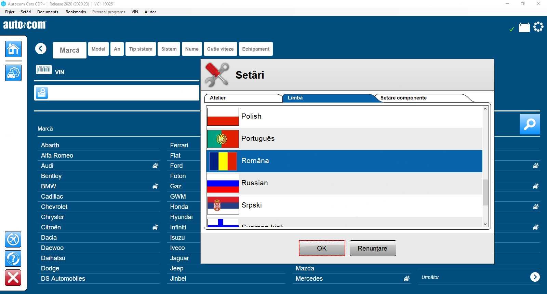Select the Polish flag icon
This screenshot has height=294, width=547.
coord(223,117)
